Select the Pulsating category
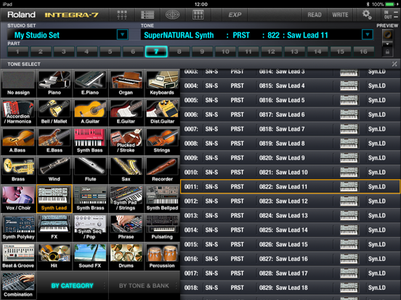 pos(162,228)
